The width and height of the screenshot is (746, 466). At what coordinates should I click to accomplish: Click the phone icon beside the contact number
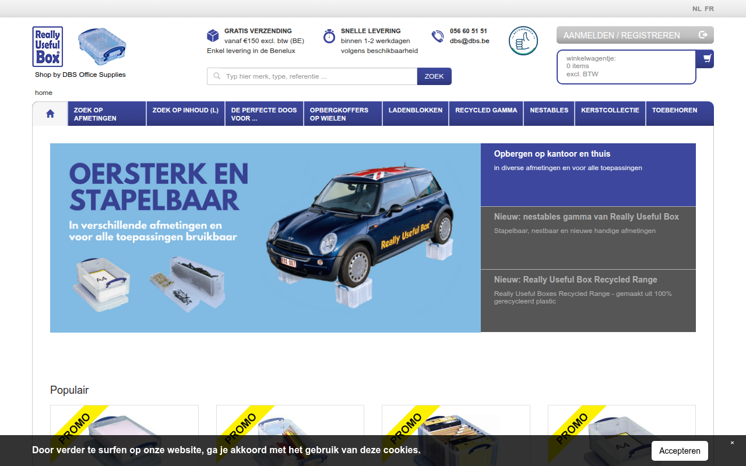click(x=437, y=36)
